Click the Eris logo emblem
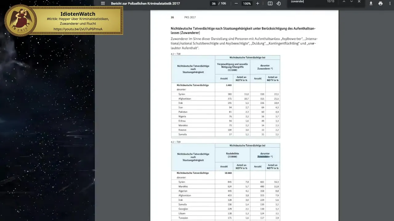The width and height of the screenshot is (394, 221). tap(21, 21)
